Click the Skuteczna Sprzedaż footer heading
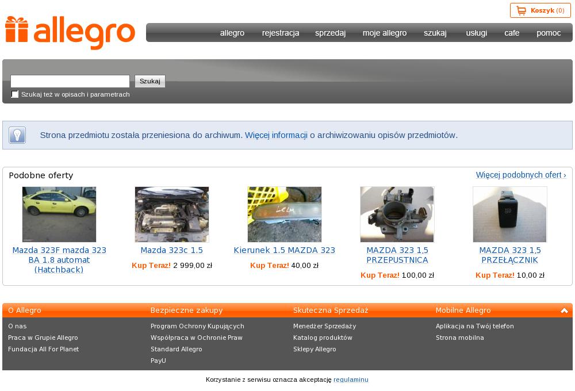 pos(331,310)
